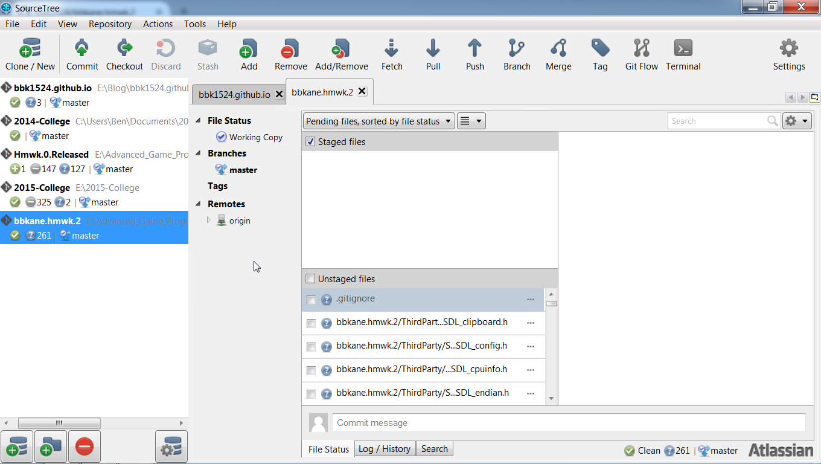Check the .gitignore file checkbox

point(311,300)
